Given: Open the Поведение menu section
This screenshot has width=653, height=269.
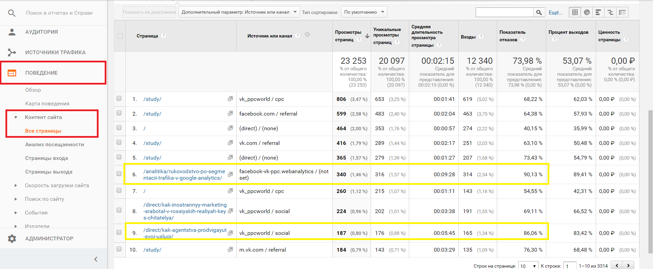Looking at the screenshot, I should coord(41,73).
